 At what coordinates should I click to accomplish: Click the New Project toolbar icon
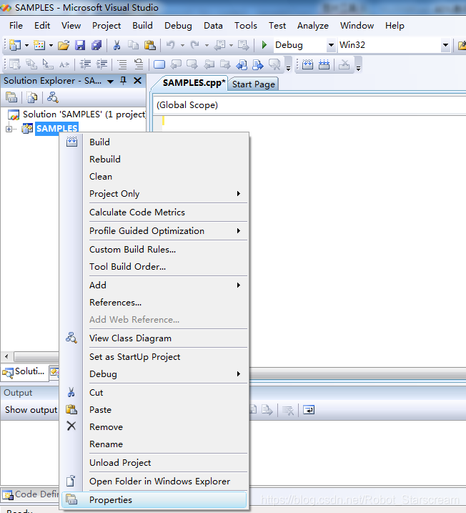coord(15,45)
